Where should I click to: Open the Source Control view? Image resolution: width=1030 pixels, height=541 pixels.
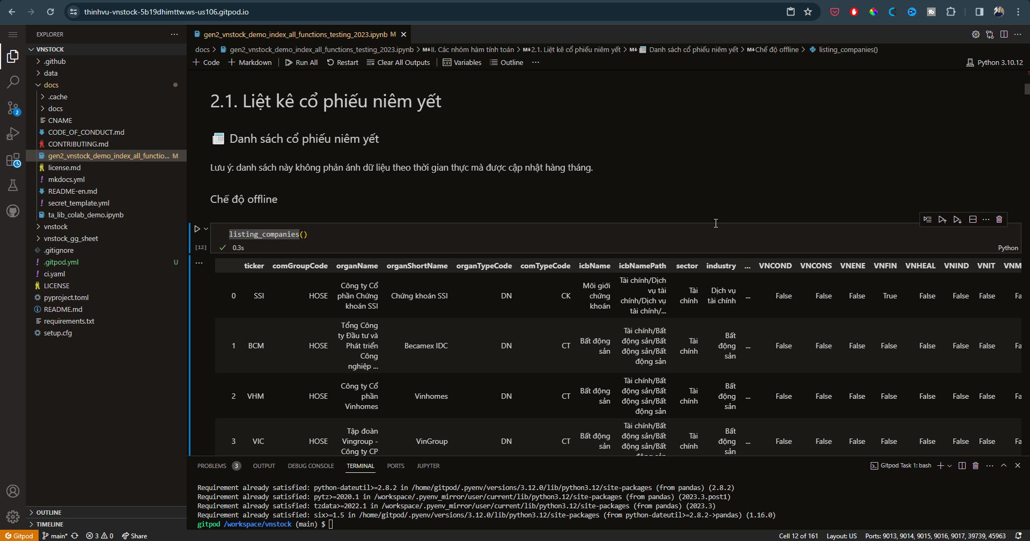[x=13, y=108]
